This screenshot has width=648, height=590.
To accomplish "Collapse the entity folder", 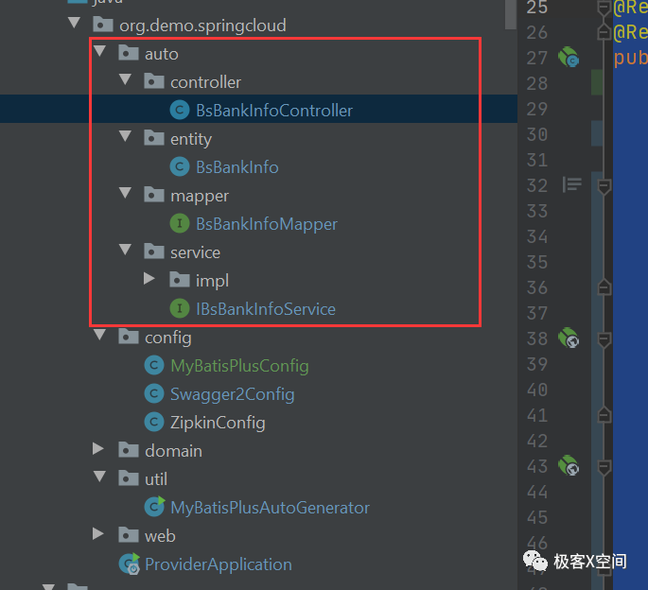I will click(x=125, y=136).
